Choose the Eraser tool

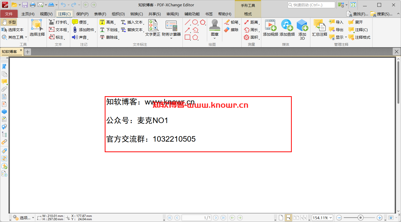(x=231, y=30)
